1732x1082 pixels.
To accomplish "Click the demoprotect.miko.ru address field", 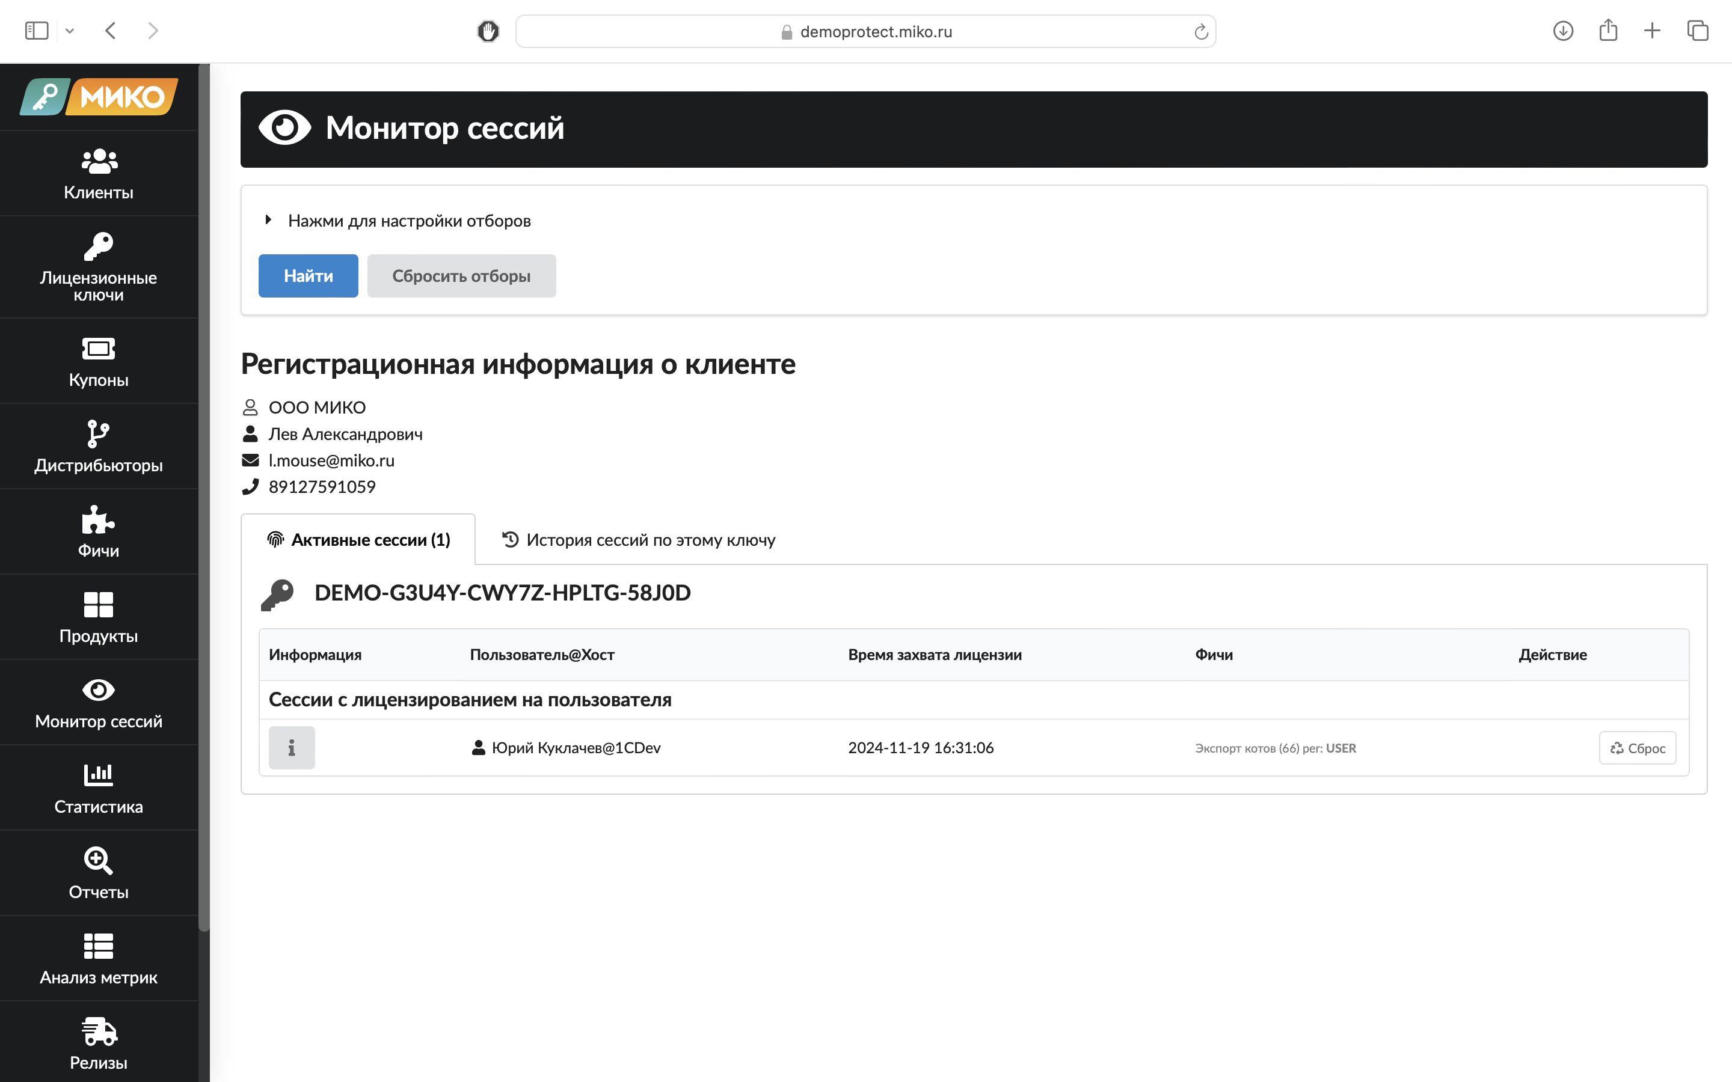I will [x=865, y=31].
